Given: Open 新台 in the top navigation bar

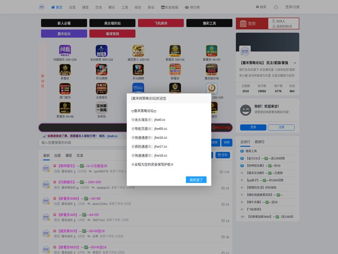Looking at the screenshot, I should (x=151, y=8).
